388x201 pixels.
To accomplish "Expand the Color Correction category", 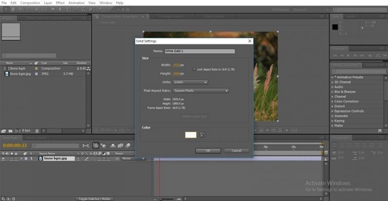I will coord(332,102).
